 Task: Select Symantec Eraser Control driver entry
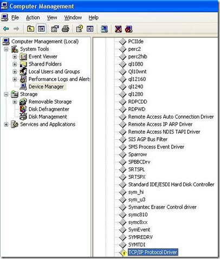tap(163, 207)
